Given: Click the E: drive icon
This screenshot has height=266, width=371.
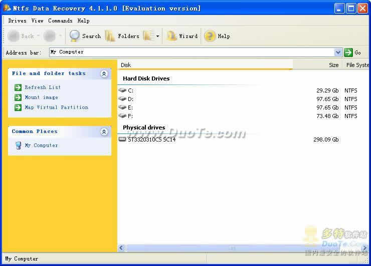Looking at the screenshot, I should tap(122, 107).
